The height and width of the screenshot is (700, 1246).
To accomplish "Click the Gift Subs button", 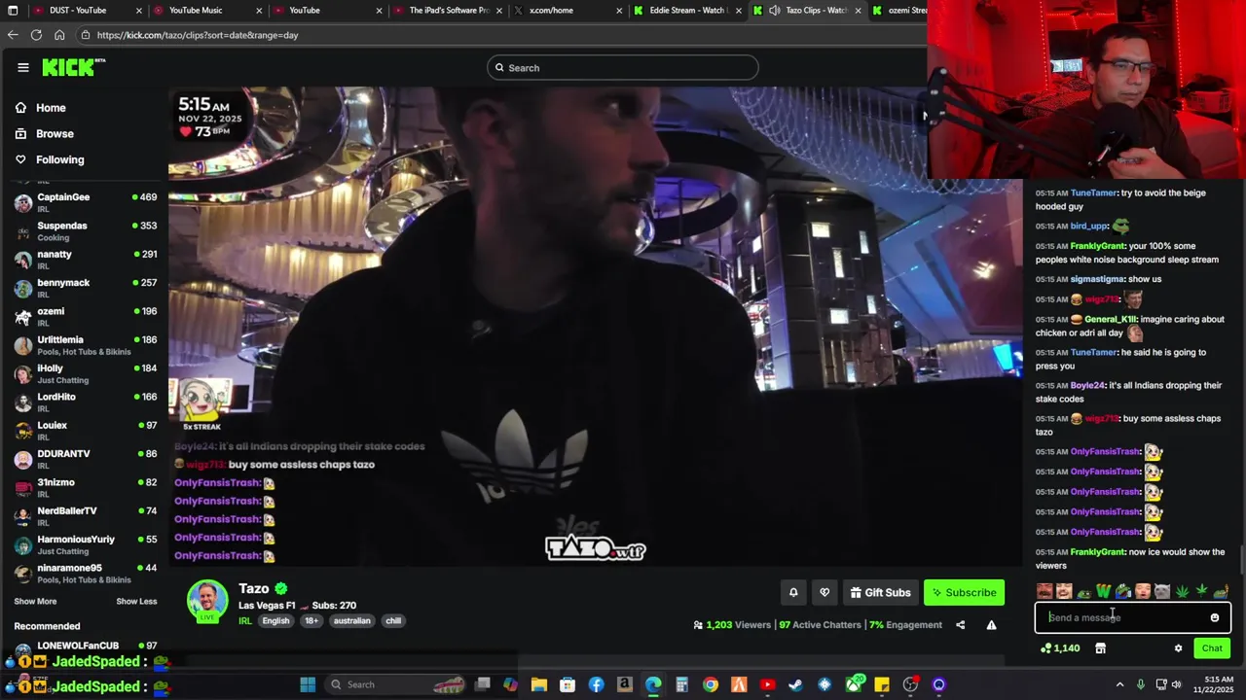I will click(880, 592).
